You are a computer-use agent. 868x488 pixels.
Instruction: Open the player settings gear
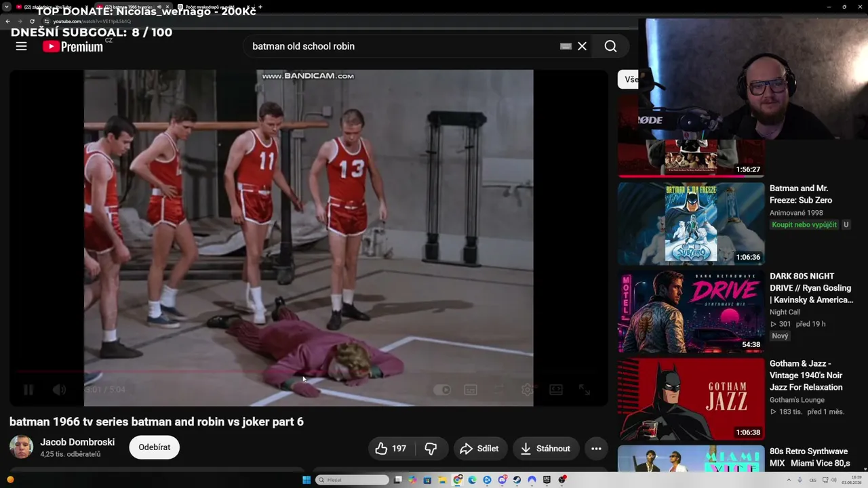click(527, 390)
